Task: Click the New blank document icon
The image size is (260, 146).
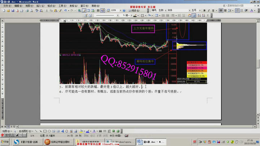Action: (4, 10)
